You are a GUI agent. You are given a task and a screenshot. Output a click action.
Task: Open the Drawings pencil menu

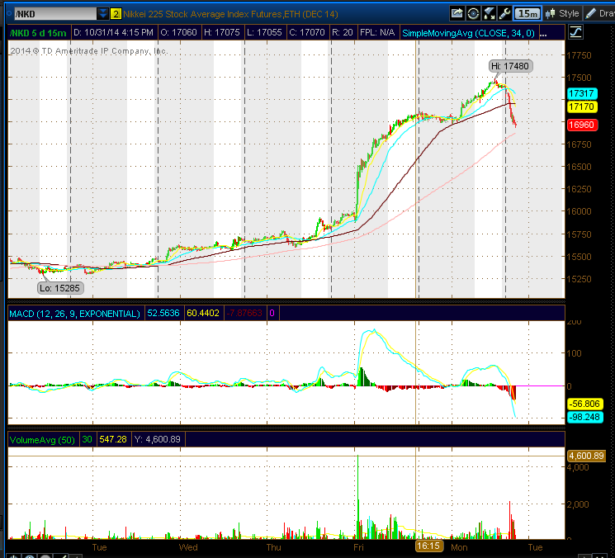click(x=599, y=14)
